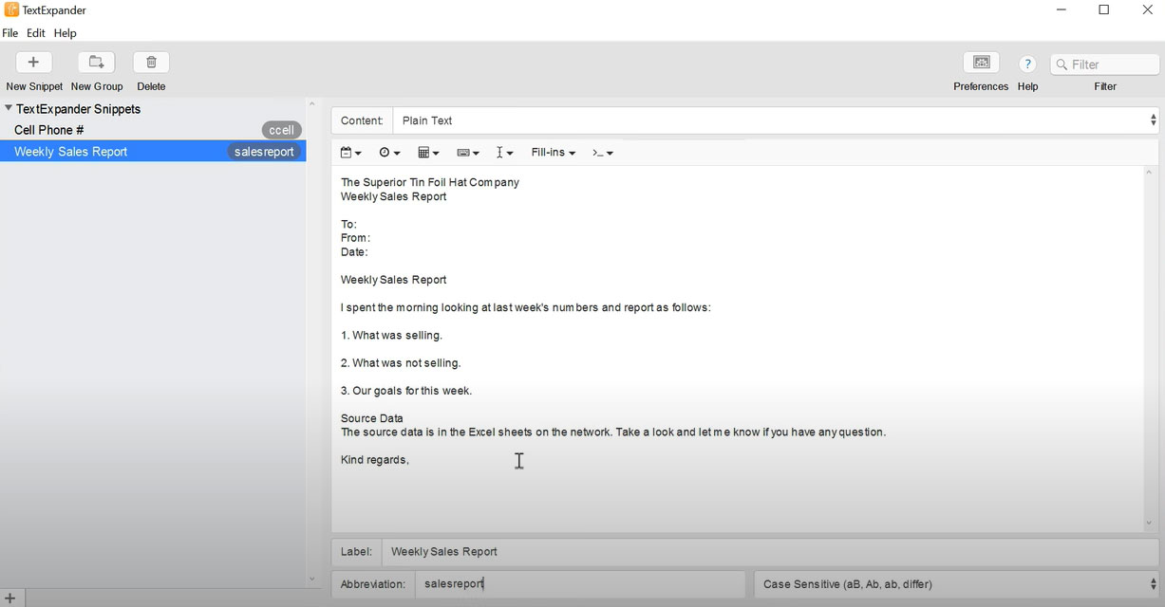Collapse the TextExpander Snippets group
The width and height of the screenshot is (1165, 607).
coord(9,109)
